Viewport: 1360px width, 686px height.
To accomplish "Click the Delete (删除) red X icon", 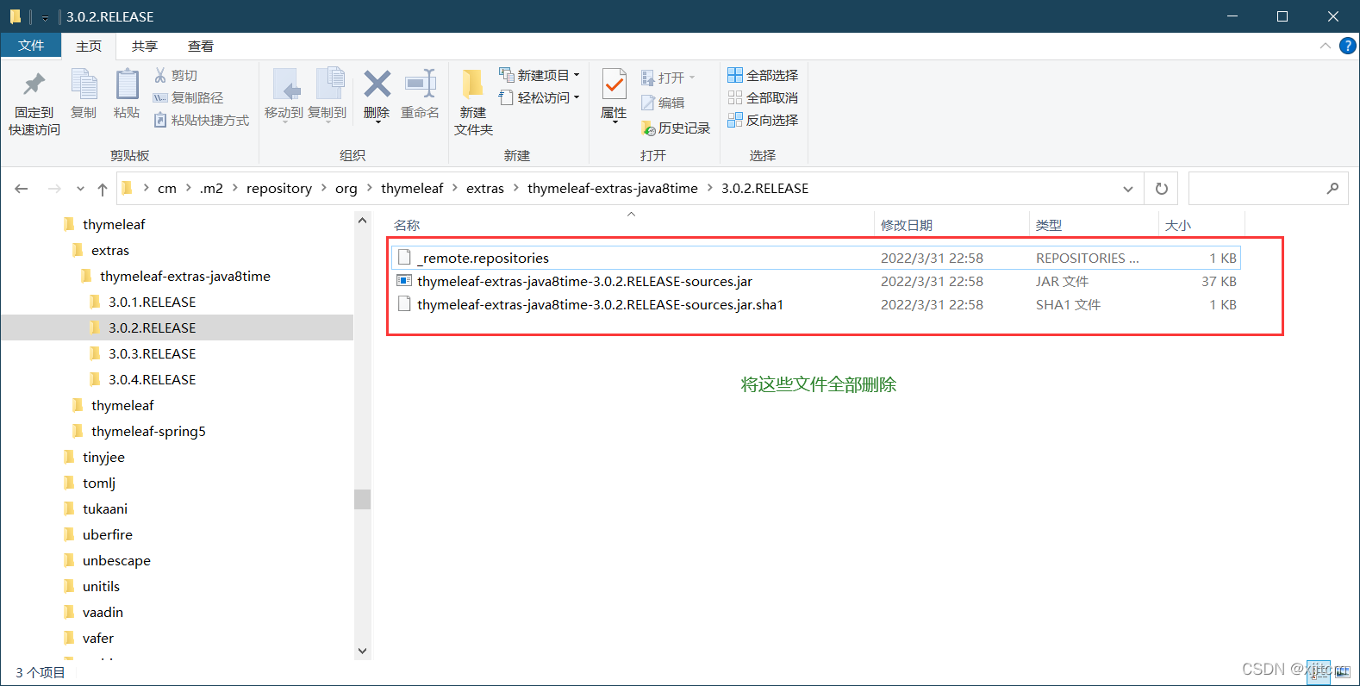I will click(x=377, y=95).
